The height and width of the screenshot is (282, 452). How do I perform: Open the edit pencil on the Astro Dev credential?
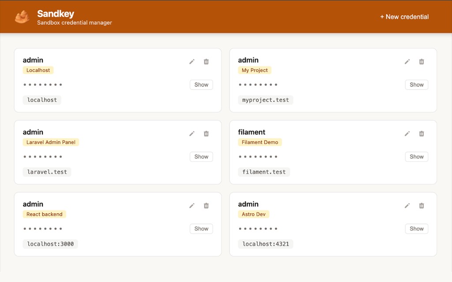(x=407, y=206)
